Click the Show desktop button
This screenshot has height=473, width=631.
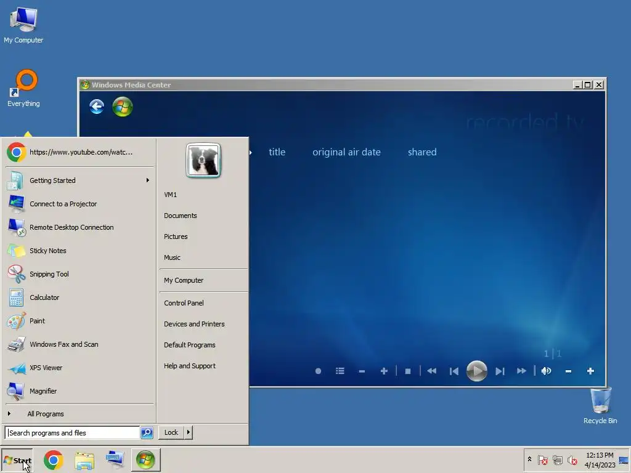click(x=624, y=460)
